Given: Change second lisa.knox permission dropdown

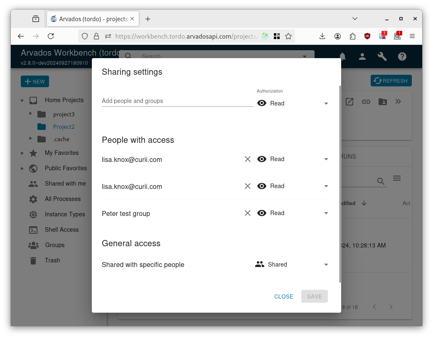Looking at the screenshot, I should click(x=293, y=186).
